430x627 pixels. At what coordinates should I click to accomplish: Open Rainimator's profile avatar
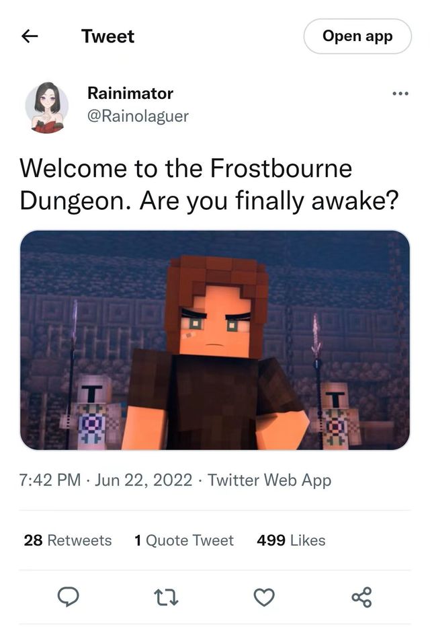(47, 107)
